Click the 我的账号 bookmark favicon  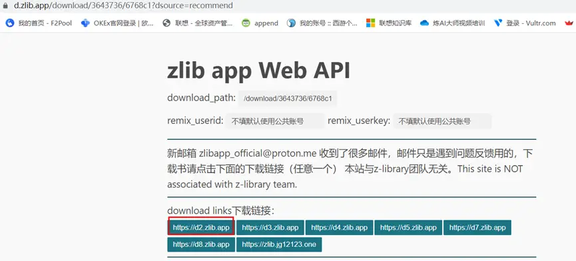point(291,23)
